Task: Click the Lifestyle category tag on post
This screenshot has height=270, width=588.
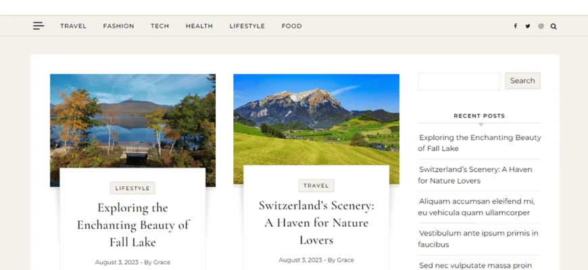Action: pyautogui.click(x=132, y=188)
